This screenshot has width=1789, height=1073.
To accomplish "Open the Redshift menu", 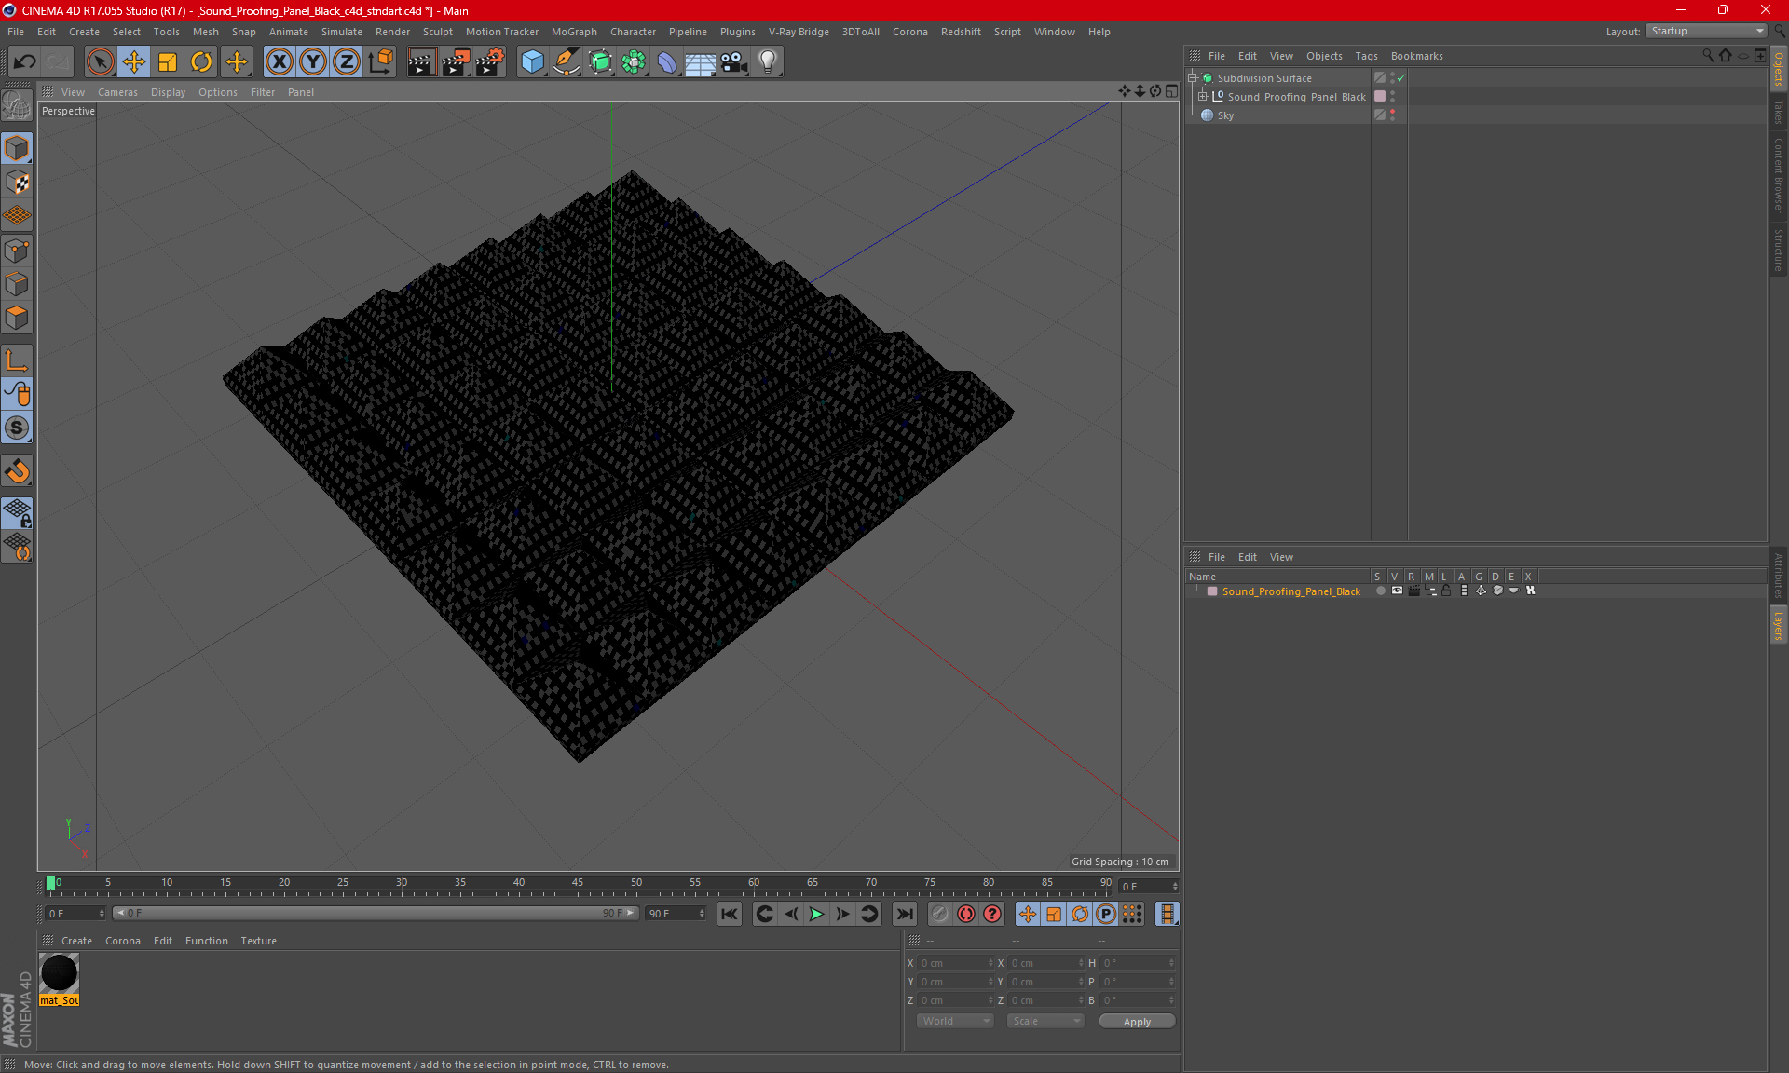I will tap(961, 32).
